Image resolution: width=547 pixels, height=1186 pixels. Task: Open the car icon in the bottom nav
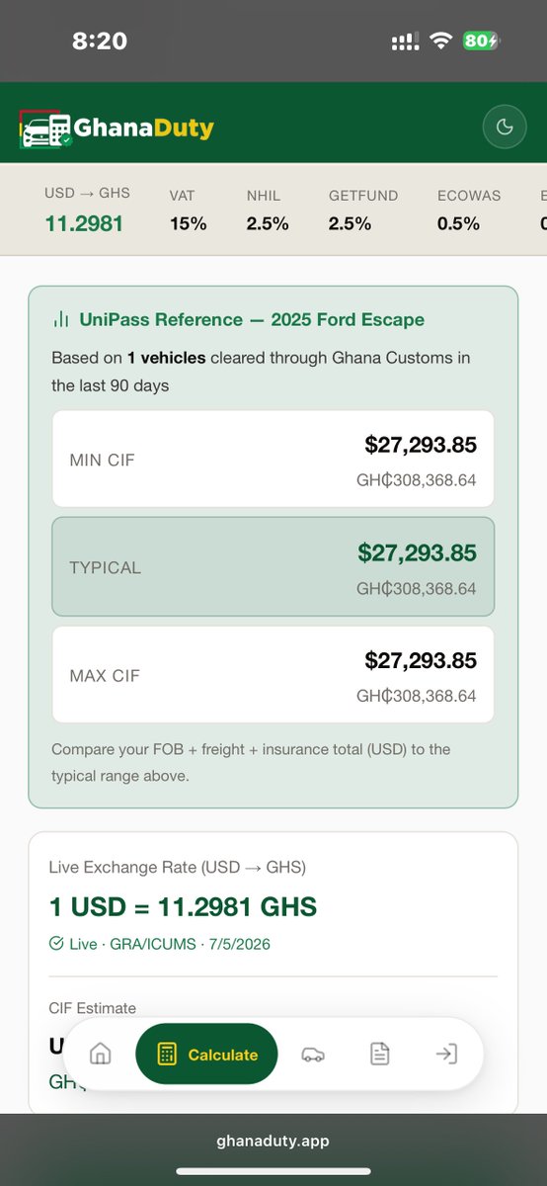point(313,1055)
